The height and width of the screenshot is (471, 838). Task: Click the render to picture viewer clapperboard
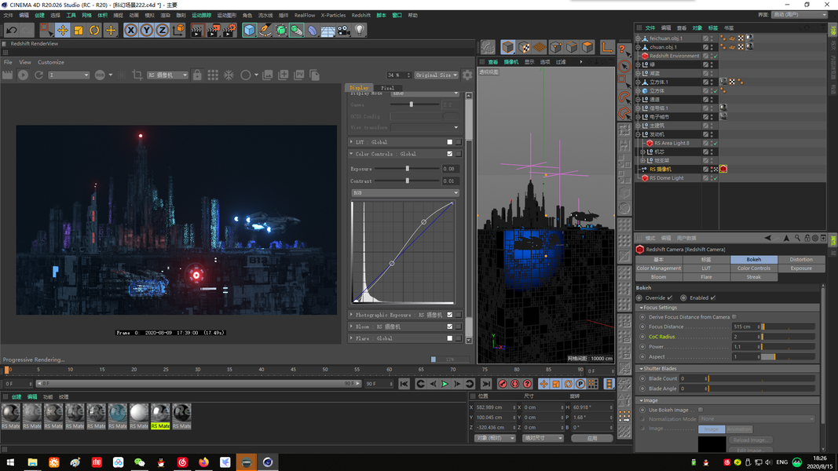pos(213,31)
